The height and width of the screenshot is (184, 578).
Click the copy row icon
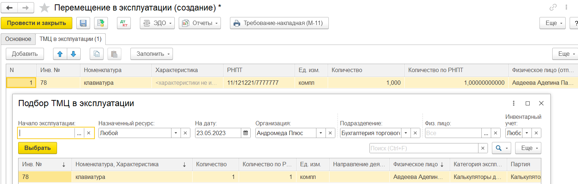[x=97, y=54]
